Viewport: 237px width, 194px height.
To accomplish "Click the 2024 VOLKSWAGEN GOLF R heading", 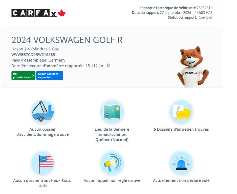I will [x=67, y=40].
